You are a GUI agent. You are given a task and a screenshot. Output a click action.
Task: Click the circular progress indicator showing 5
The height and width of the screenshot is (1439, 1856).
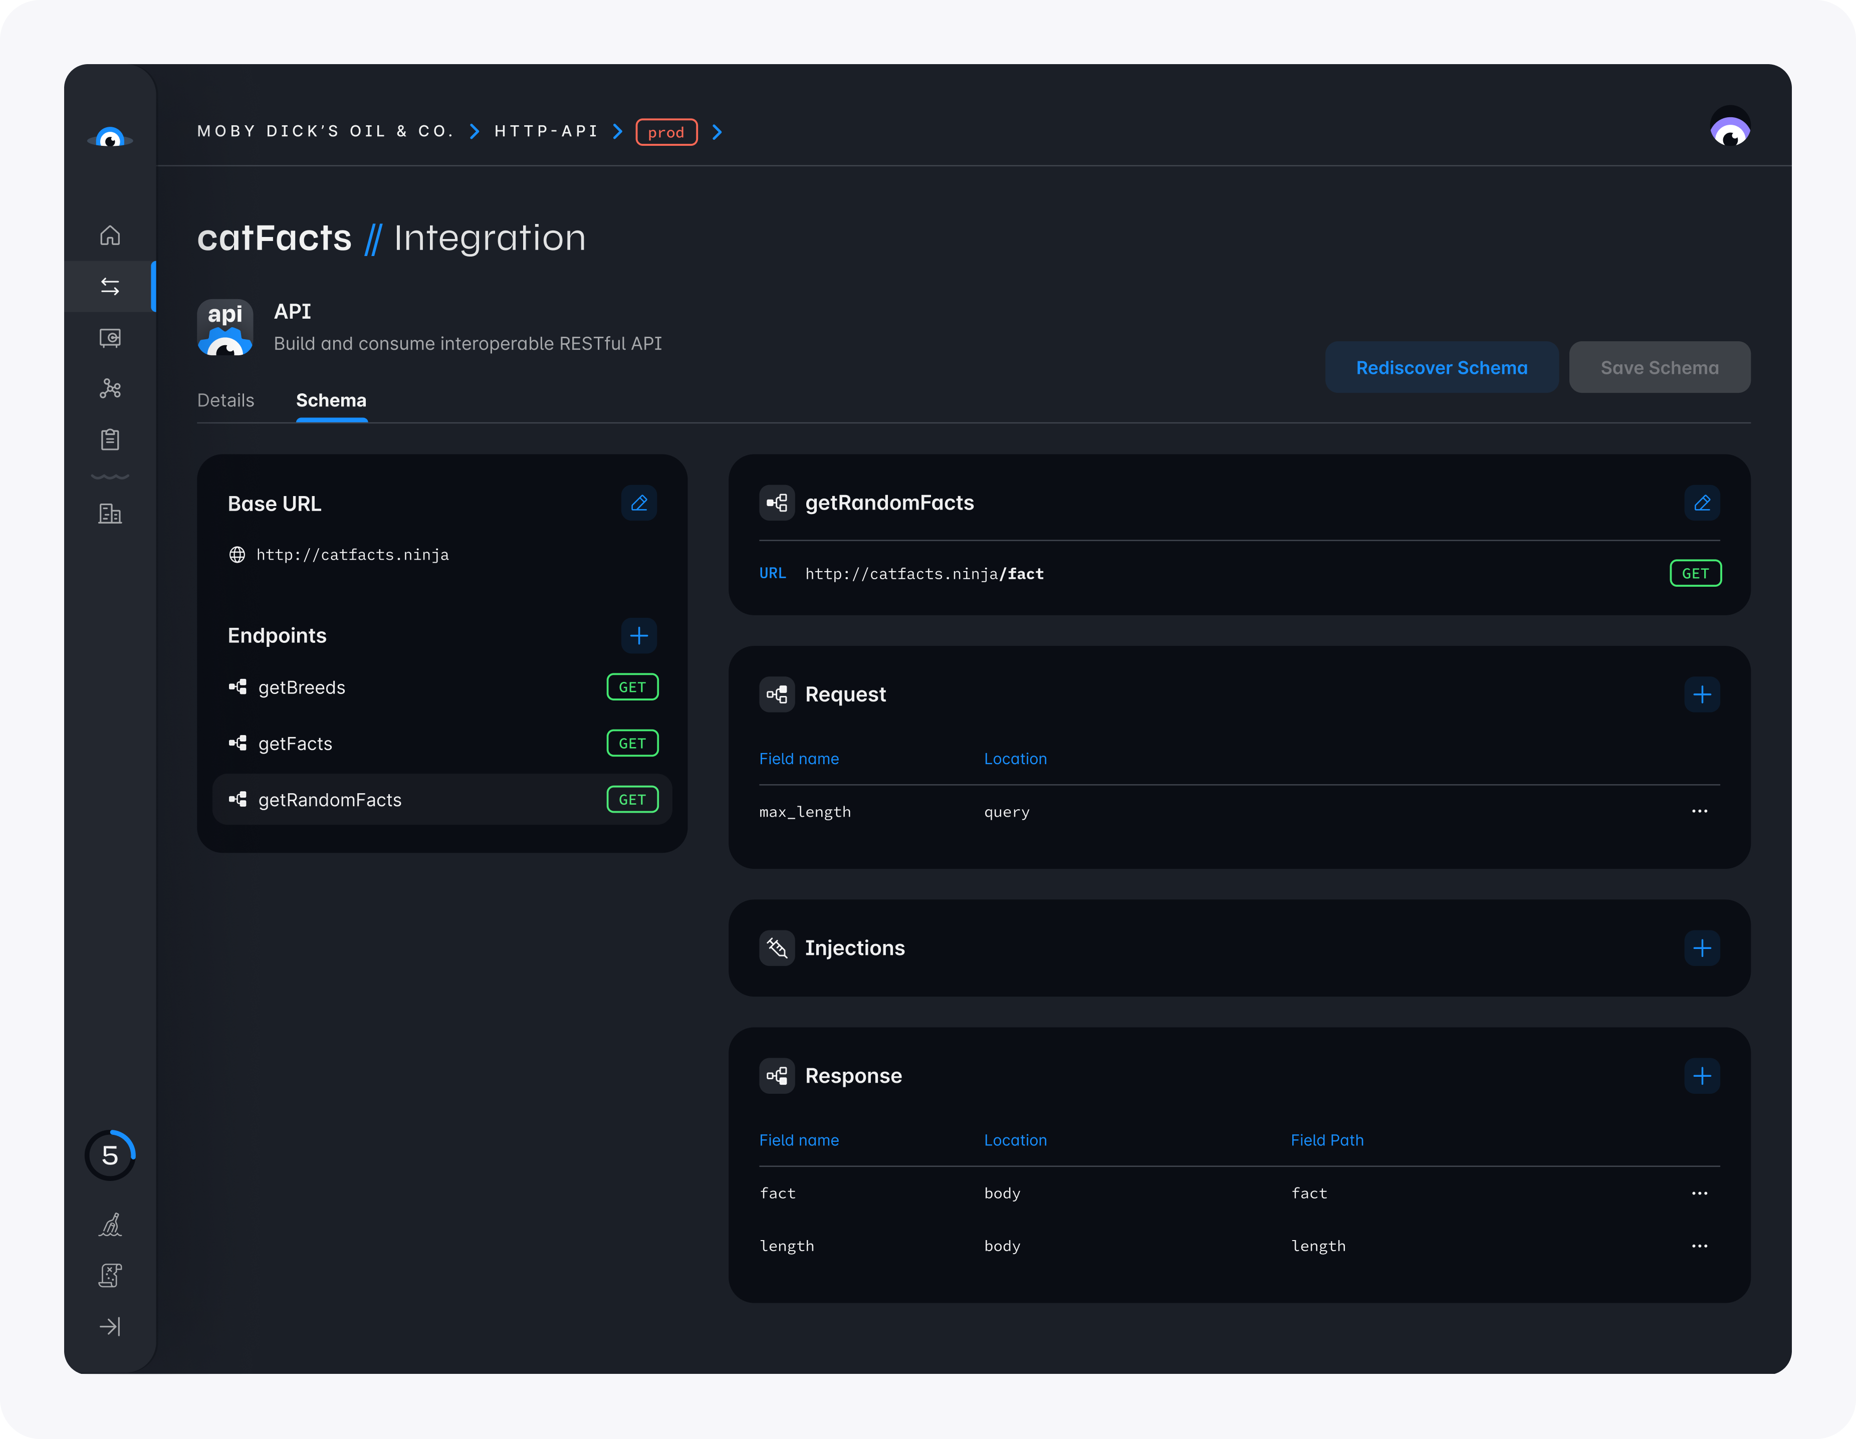tap(110, 1155)
